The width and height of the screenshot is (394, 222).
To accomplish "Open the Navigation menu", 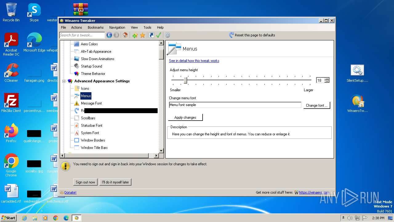I will pyautogui.click(x=117, y=27).
